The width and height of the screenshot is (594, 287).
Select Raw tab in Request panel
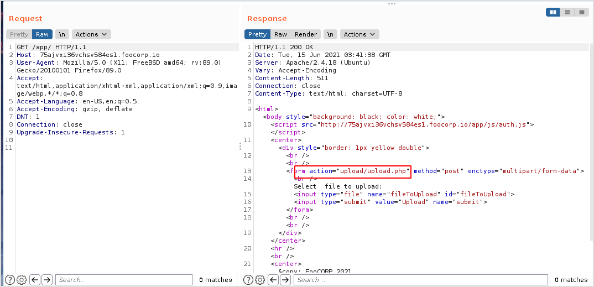tap(42, 34)
